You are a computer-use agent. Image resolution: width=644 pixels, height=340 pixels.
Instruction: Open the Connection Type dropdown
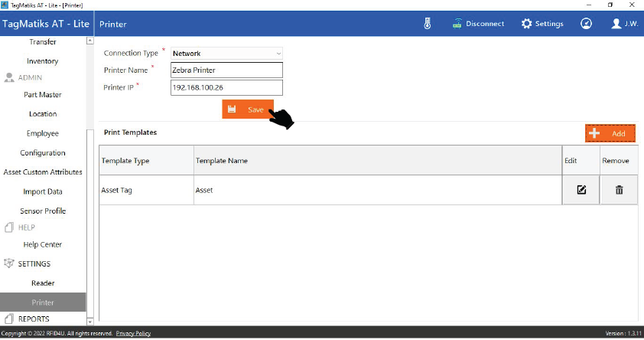pos(226,54)
